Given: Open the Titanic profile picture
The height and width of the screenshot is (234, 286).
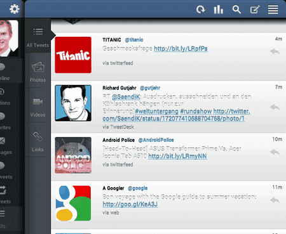Looking at the screenshot, I should [73, 55].
